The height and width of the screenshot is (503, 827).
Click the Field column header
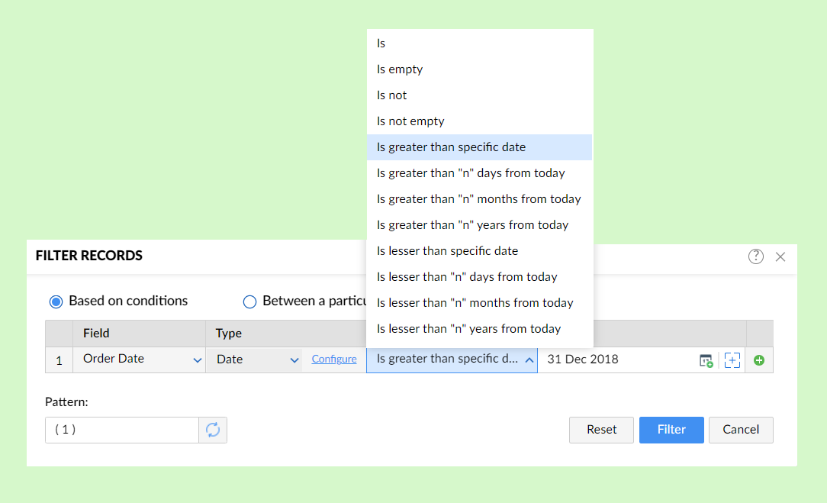(140, 334)
